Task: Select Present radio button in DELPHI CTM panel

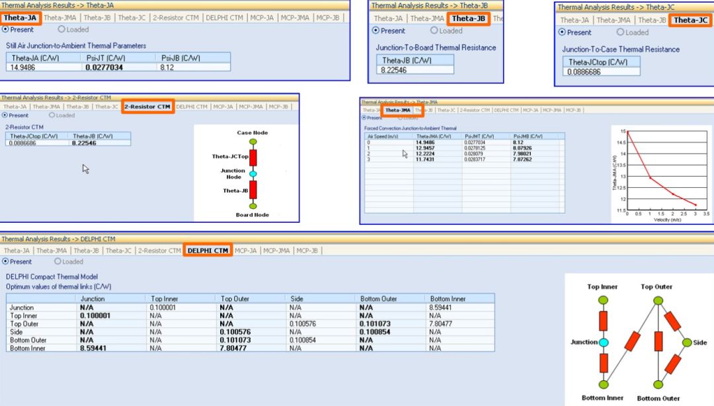Action: click(x=7, y=262)
